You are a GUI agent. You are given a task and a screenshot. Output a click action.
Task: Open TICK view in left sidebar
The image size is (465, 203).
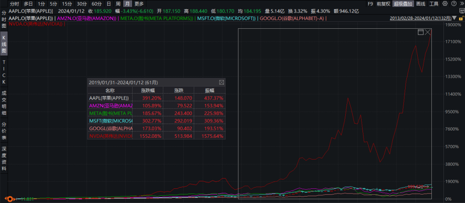coord(4,72)
